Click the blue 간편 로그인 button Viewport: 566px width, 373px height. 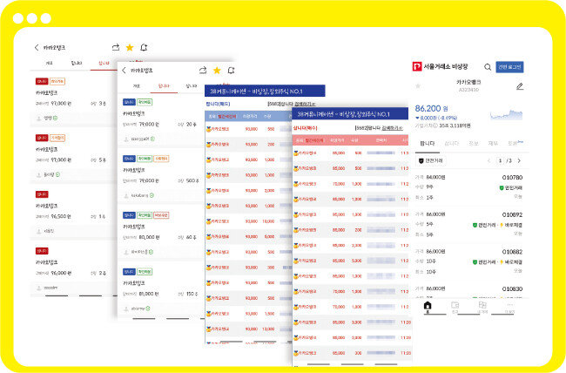509,67
